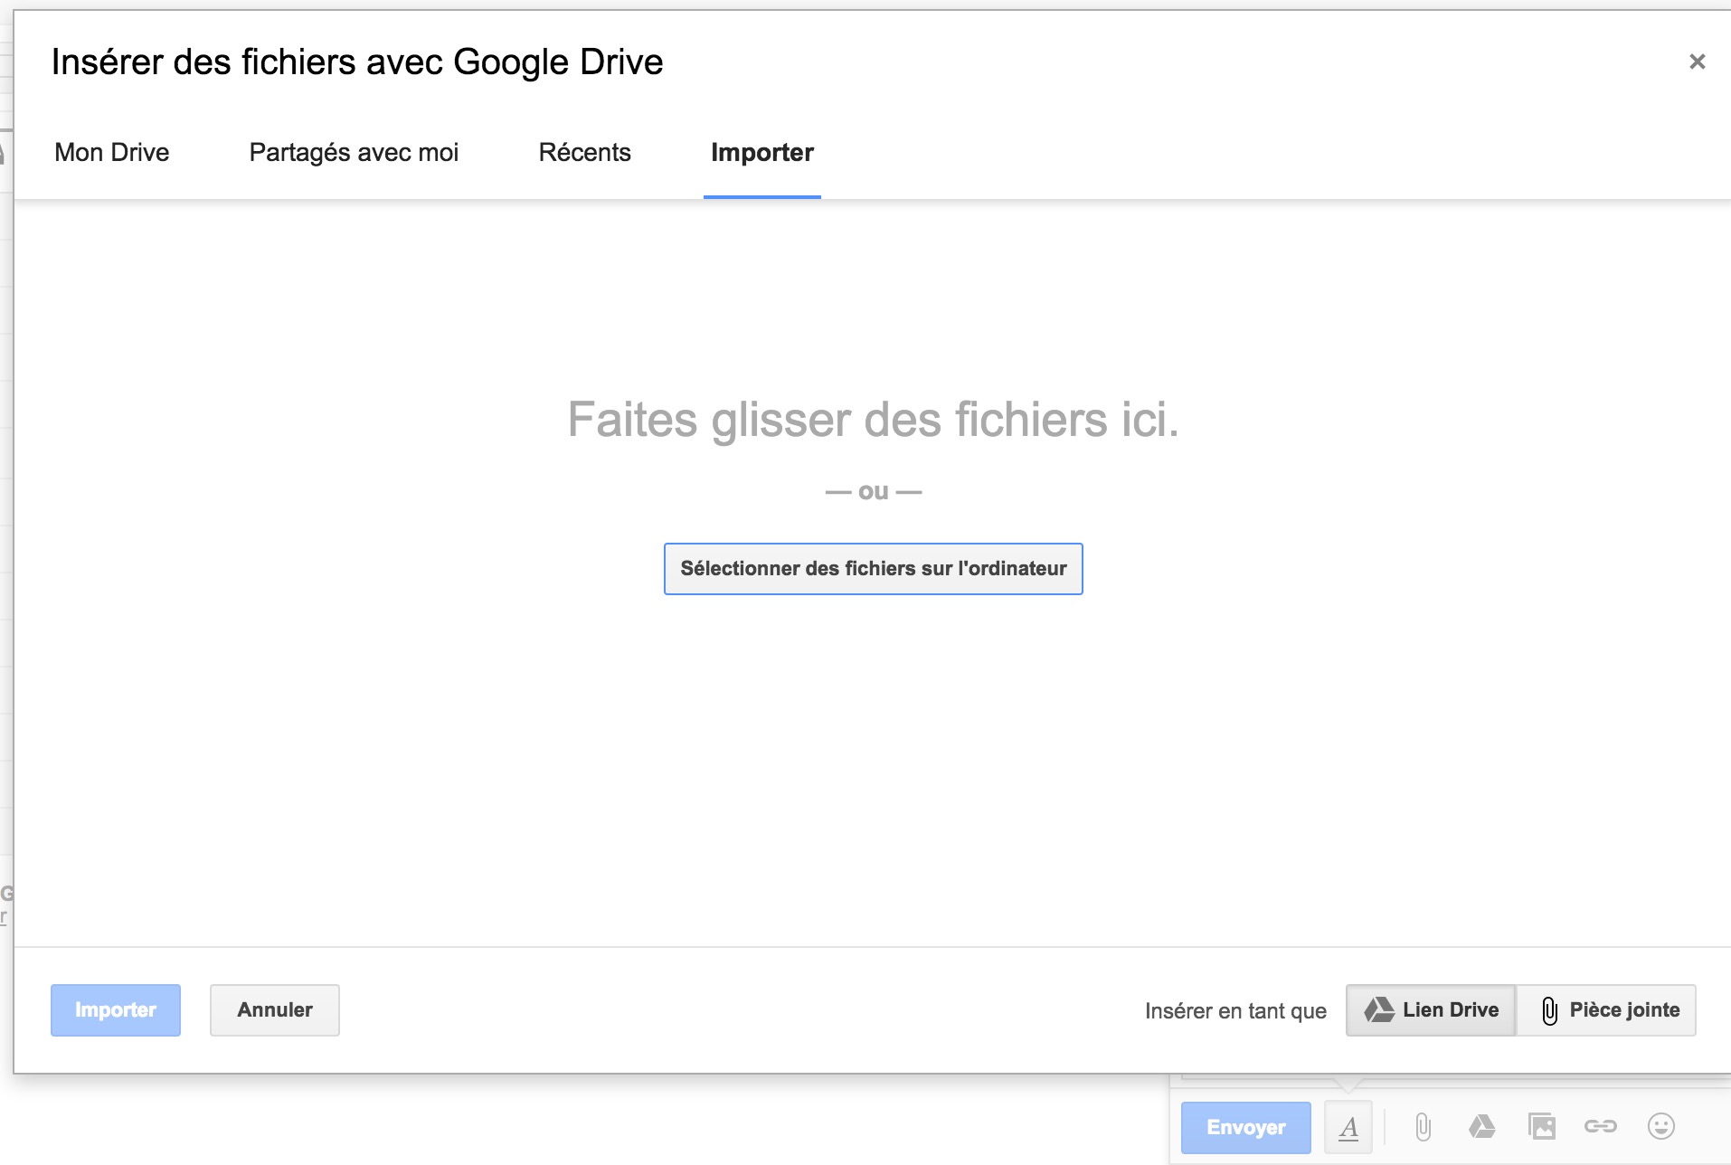1731x1165 pixels.
Task: Open the emoji smiley picker
Action: coord(1660,1127)
